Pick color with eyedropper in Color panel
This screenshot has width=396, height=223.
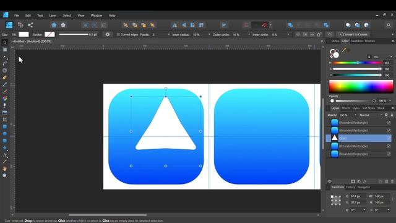pyautogui.click(x=344, y=50)
